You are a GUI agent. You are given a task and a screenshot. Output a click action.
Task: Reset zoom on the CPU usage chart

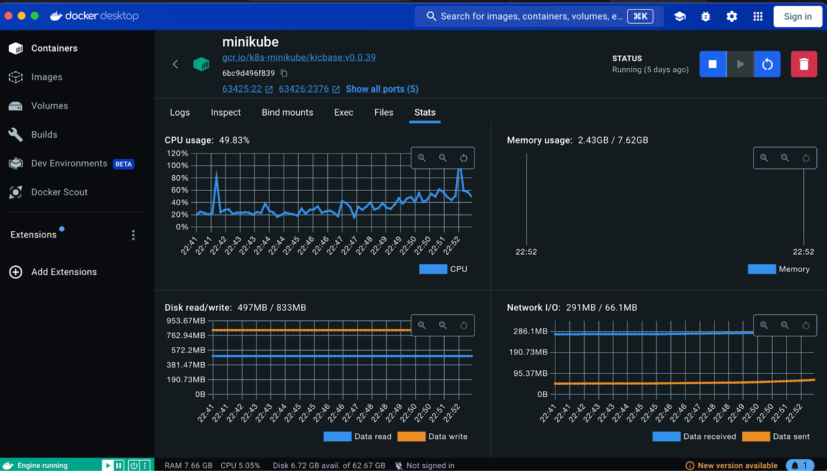click(x=464, y=158)
